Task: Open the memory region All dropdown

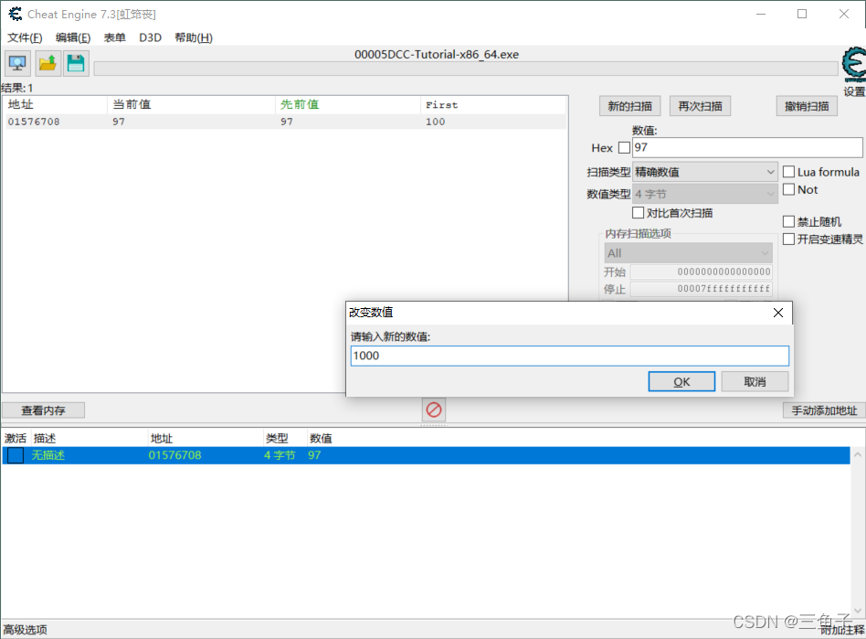Action: 688,253
